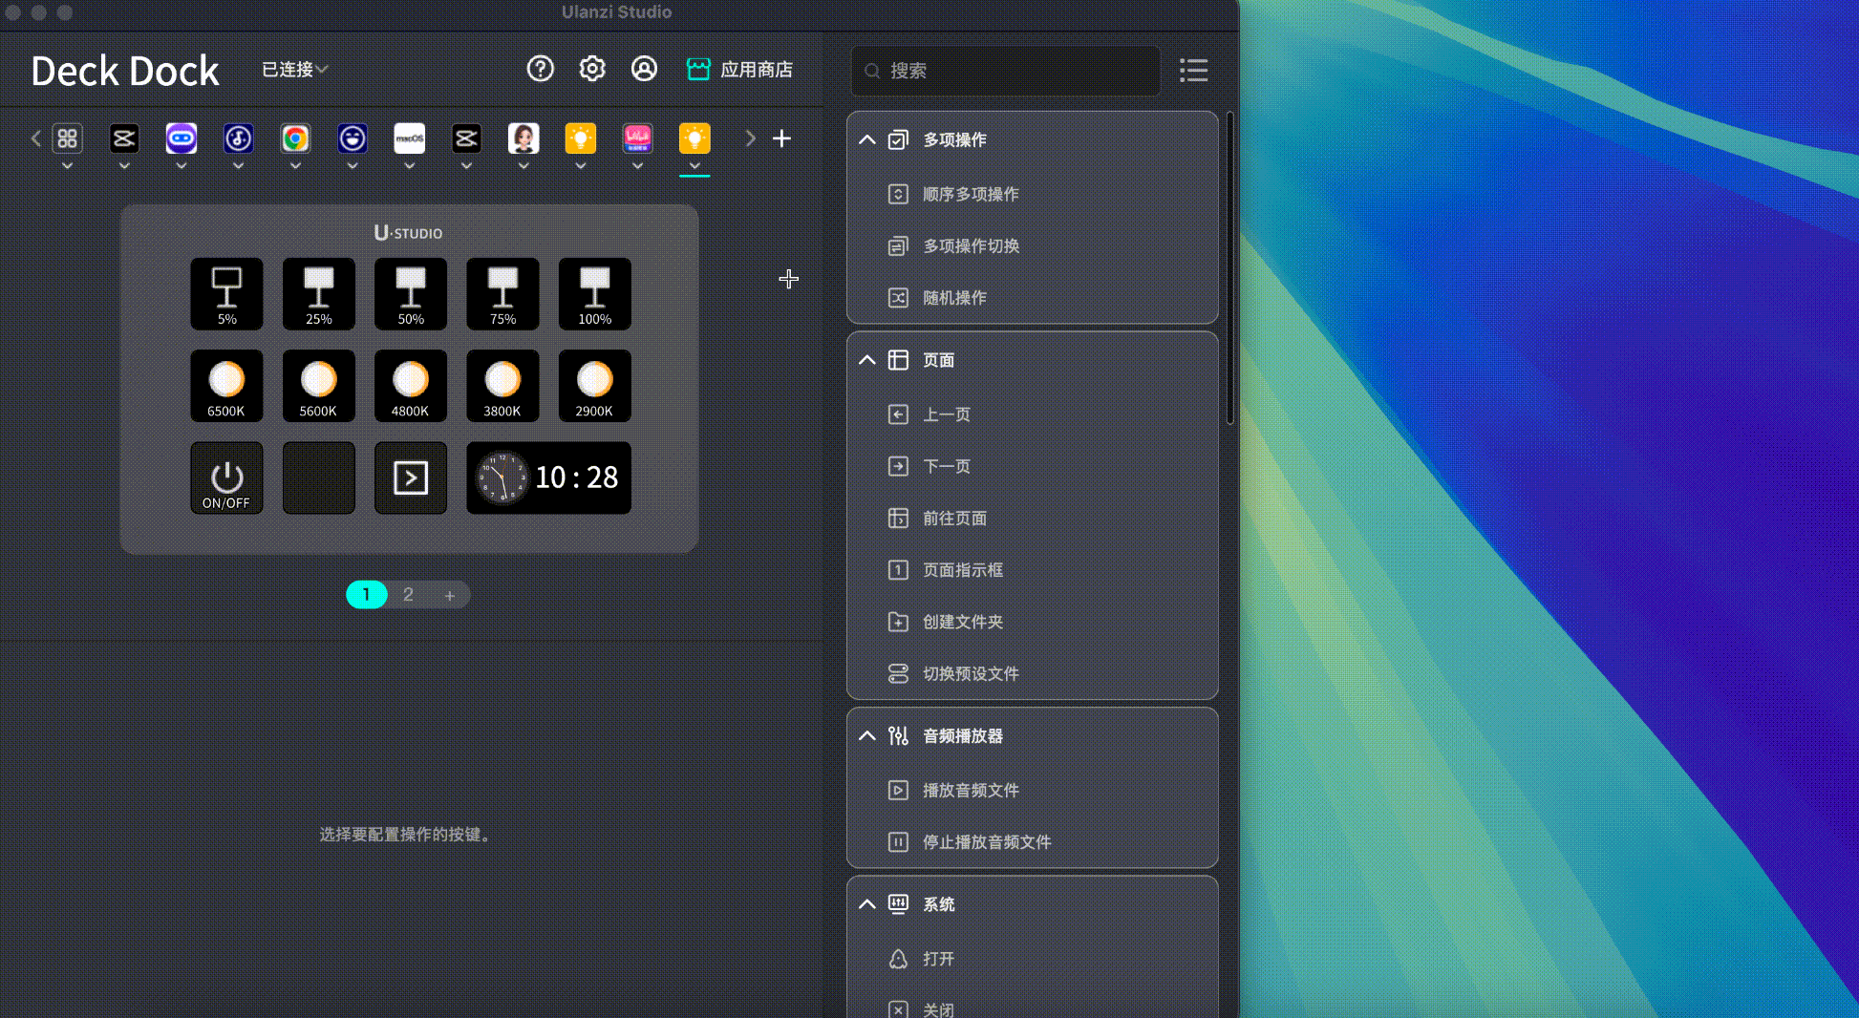Image resolution: width=1859 pixels, height=1018 pixels.
Task: Click inside the 搜索 search field
Action: click(1005, 70)
